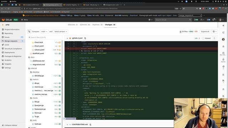
Task: Collapse the .gitlab-ci.yml file diff
Action: [x=67, y=38]
